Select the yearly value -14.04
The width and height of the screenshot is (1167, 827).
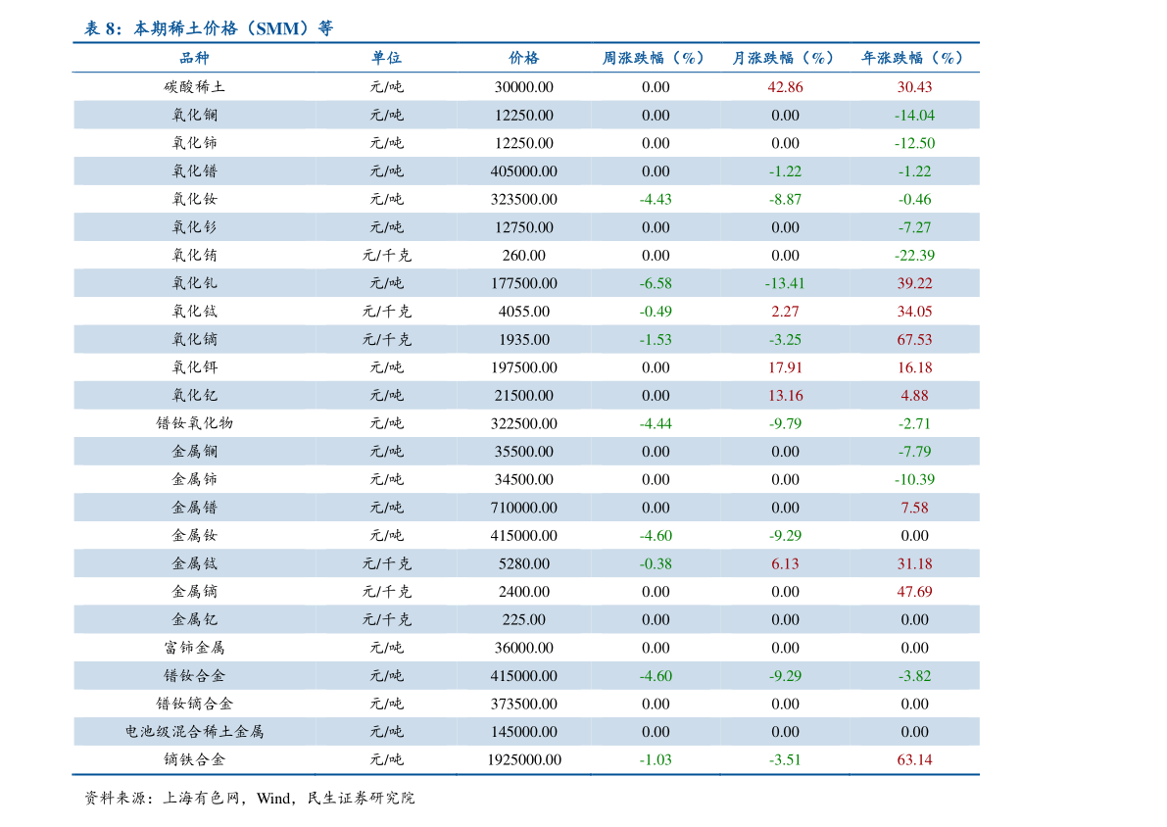coord(915,116)
